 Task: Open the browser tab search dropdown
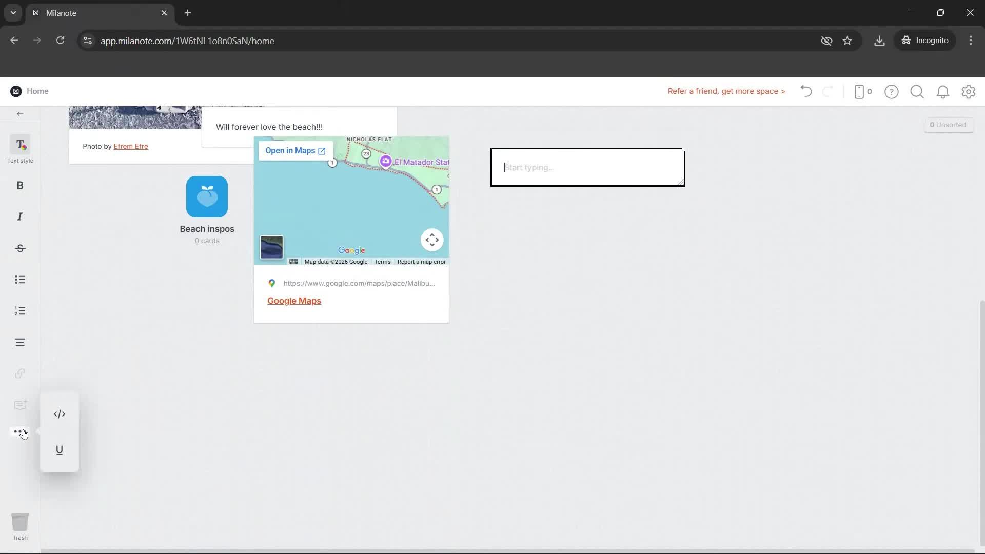pyautogui.click(x=12, y=13)
